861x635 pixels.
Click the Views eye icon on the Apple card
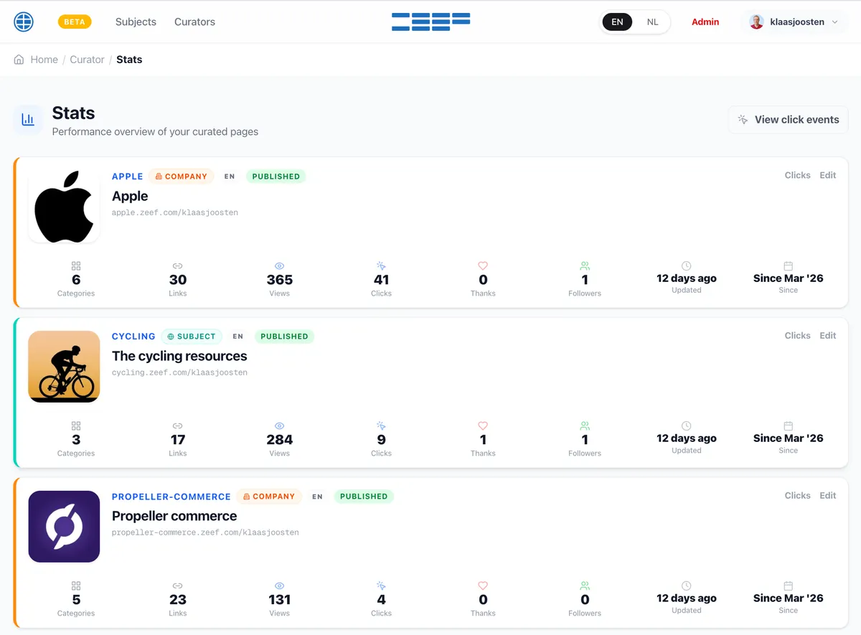point(280,266)
